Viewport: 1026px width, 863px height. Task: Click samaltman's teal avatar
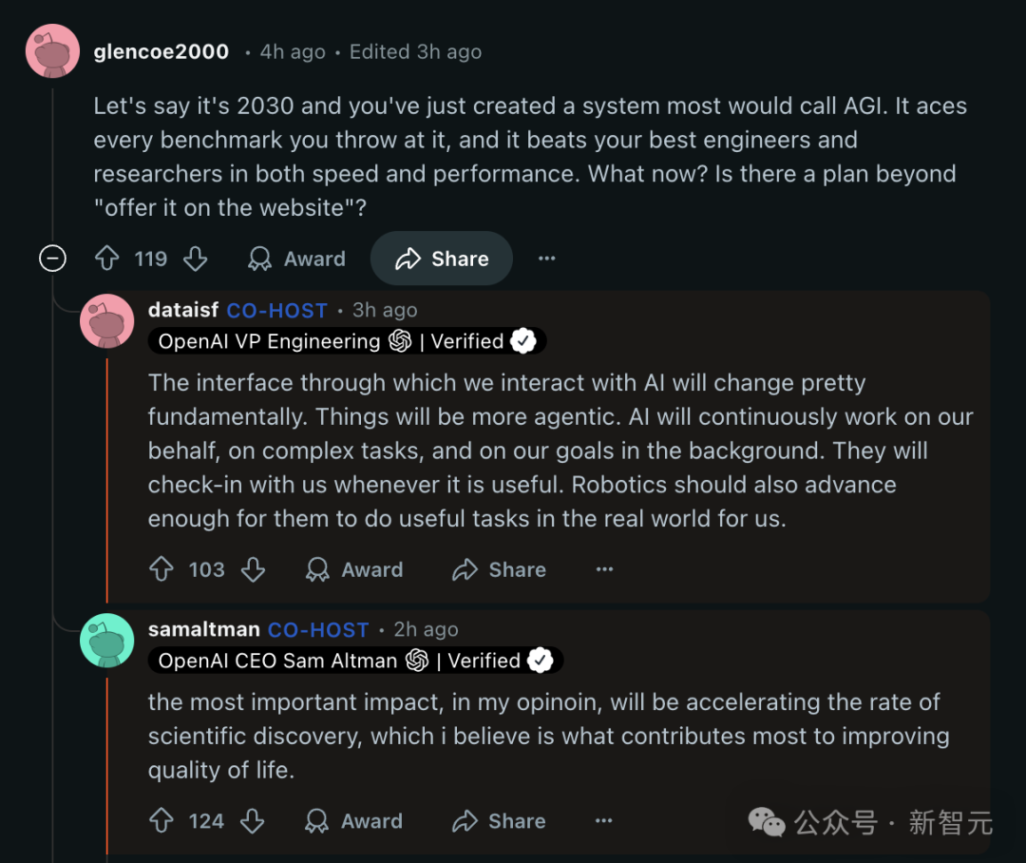click(x=106, y=640)
